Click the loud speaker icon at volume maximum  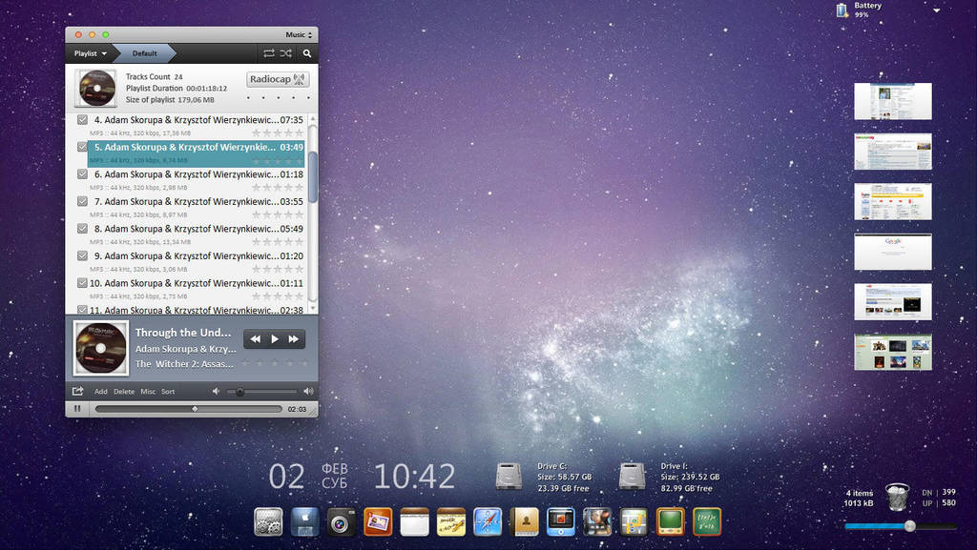[308, 392]
